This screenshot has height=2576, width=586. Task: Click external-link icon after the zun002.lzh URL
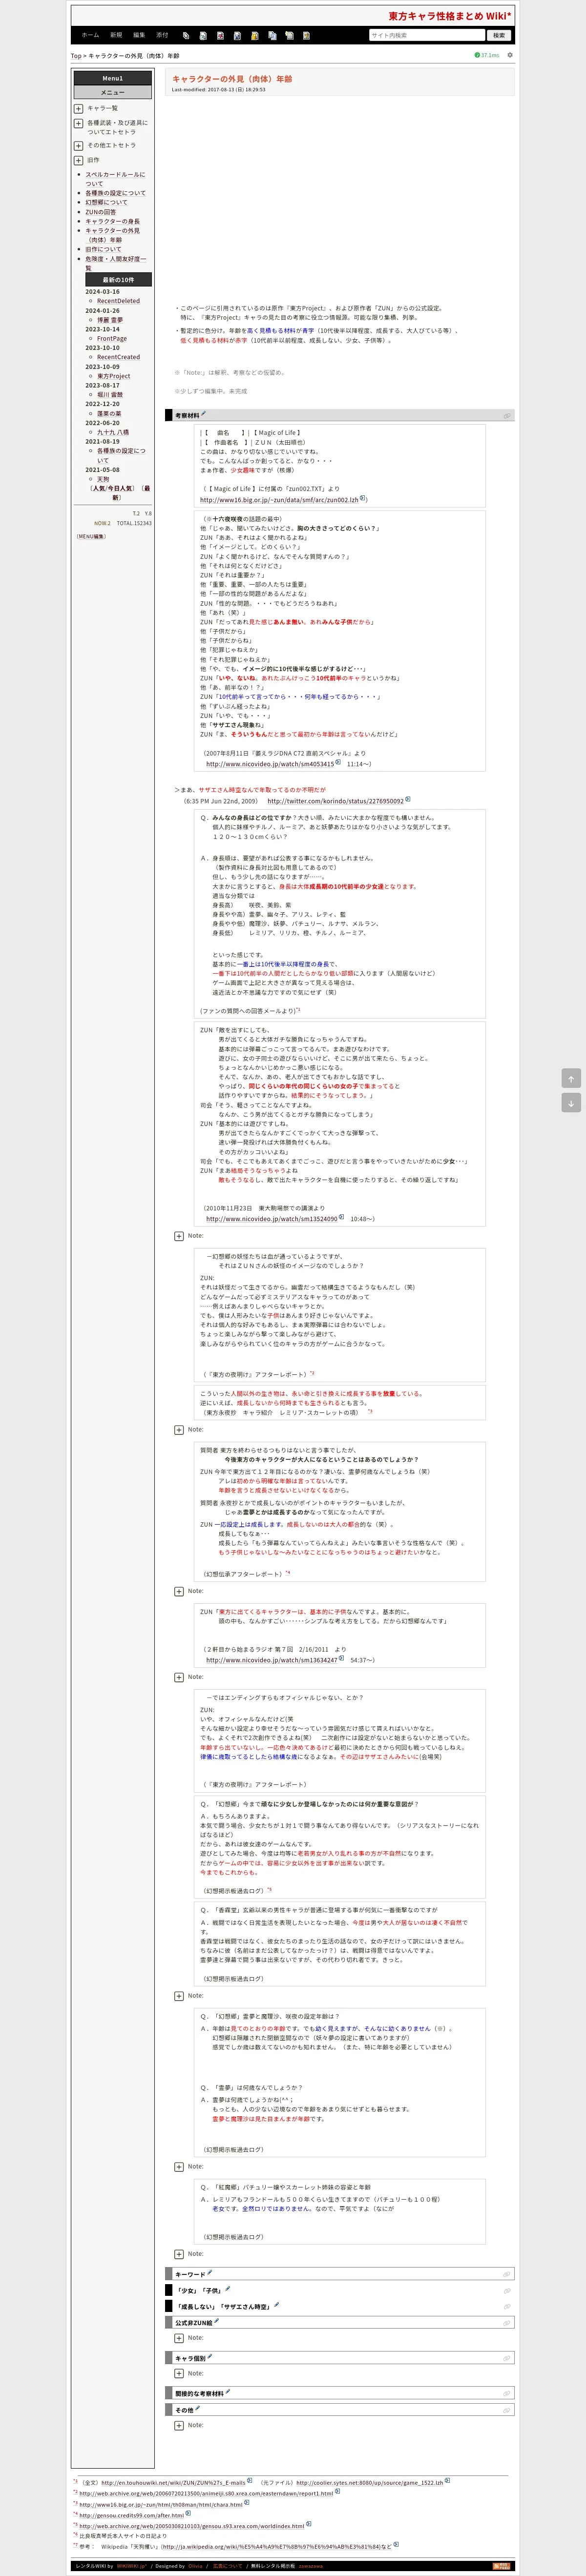(x=363, y=498)
